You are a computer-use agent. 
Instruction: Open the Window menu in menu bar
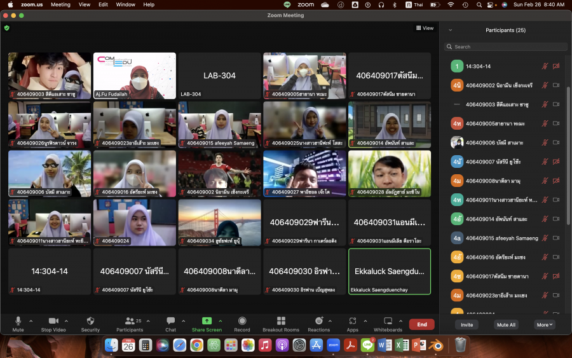125,4
